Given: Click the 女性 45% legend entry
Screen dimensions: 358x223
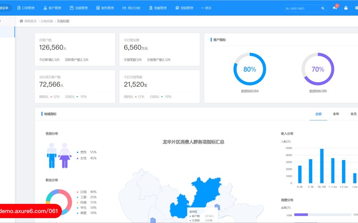Looking at the screenshot, I should point(87,158).
